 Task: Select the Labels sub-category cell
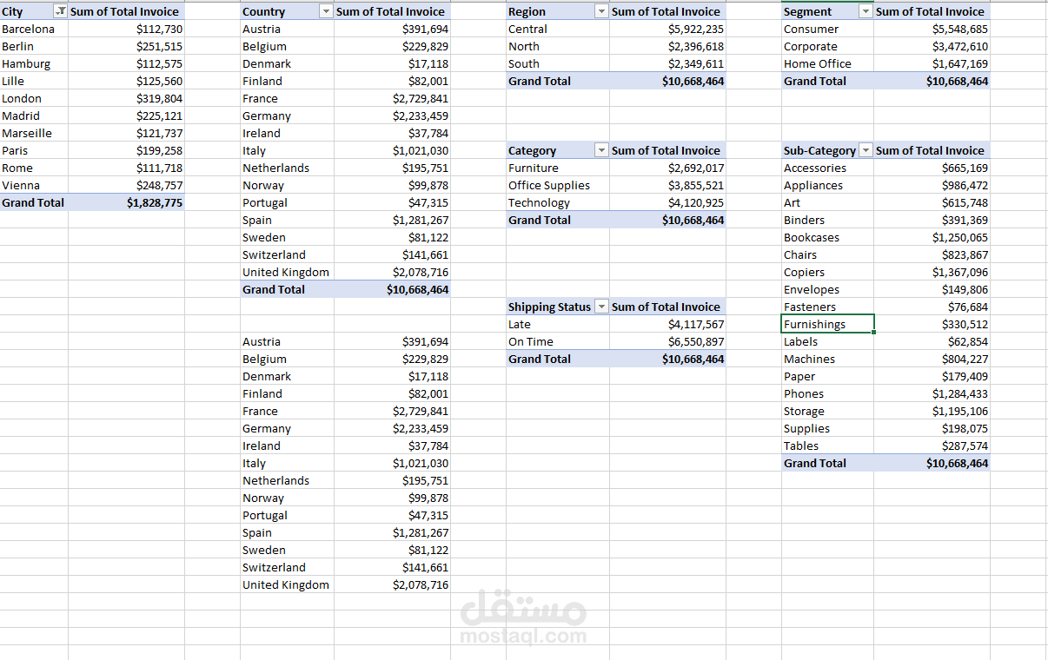coord(827,341)
